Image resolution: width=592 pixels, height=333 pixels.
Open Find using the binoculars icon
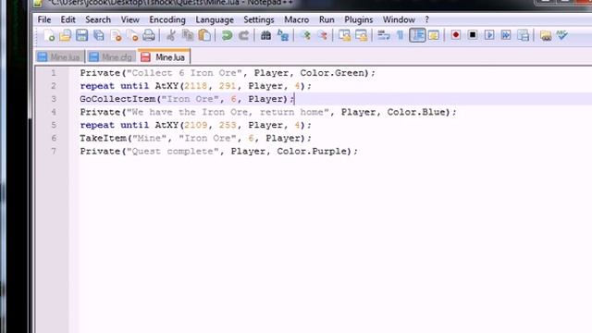coord(265,35)
